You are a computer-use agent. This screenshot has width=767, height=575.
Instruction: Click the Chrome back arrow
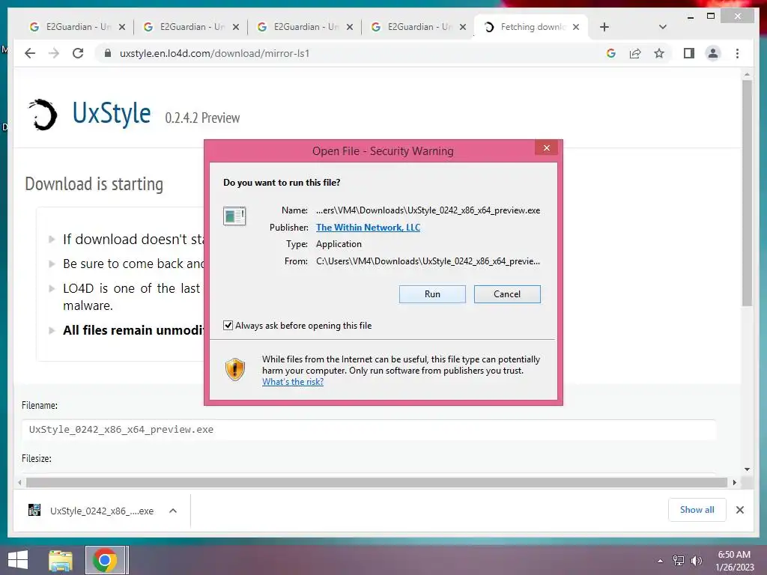pos(30,53)
